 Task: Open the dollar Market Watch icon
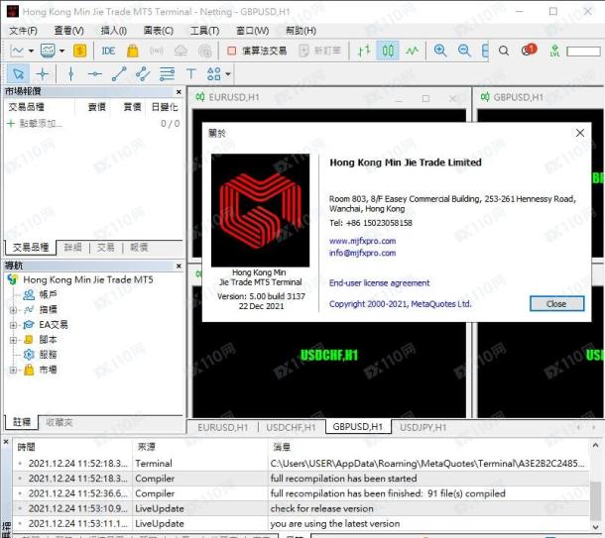(79, 51)
